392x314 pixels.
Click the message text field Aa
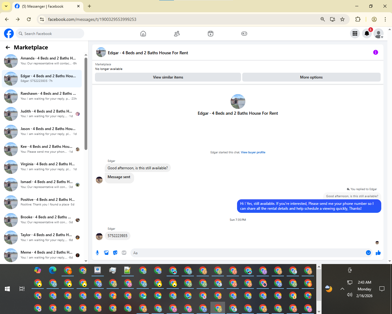[x=247, y=253]
